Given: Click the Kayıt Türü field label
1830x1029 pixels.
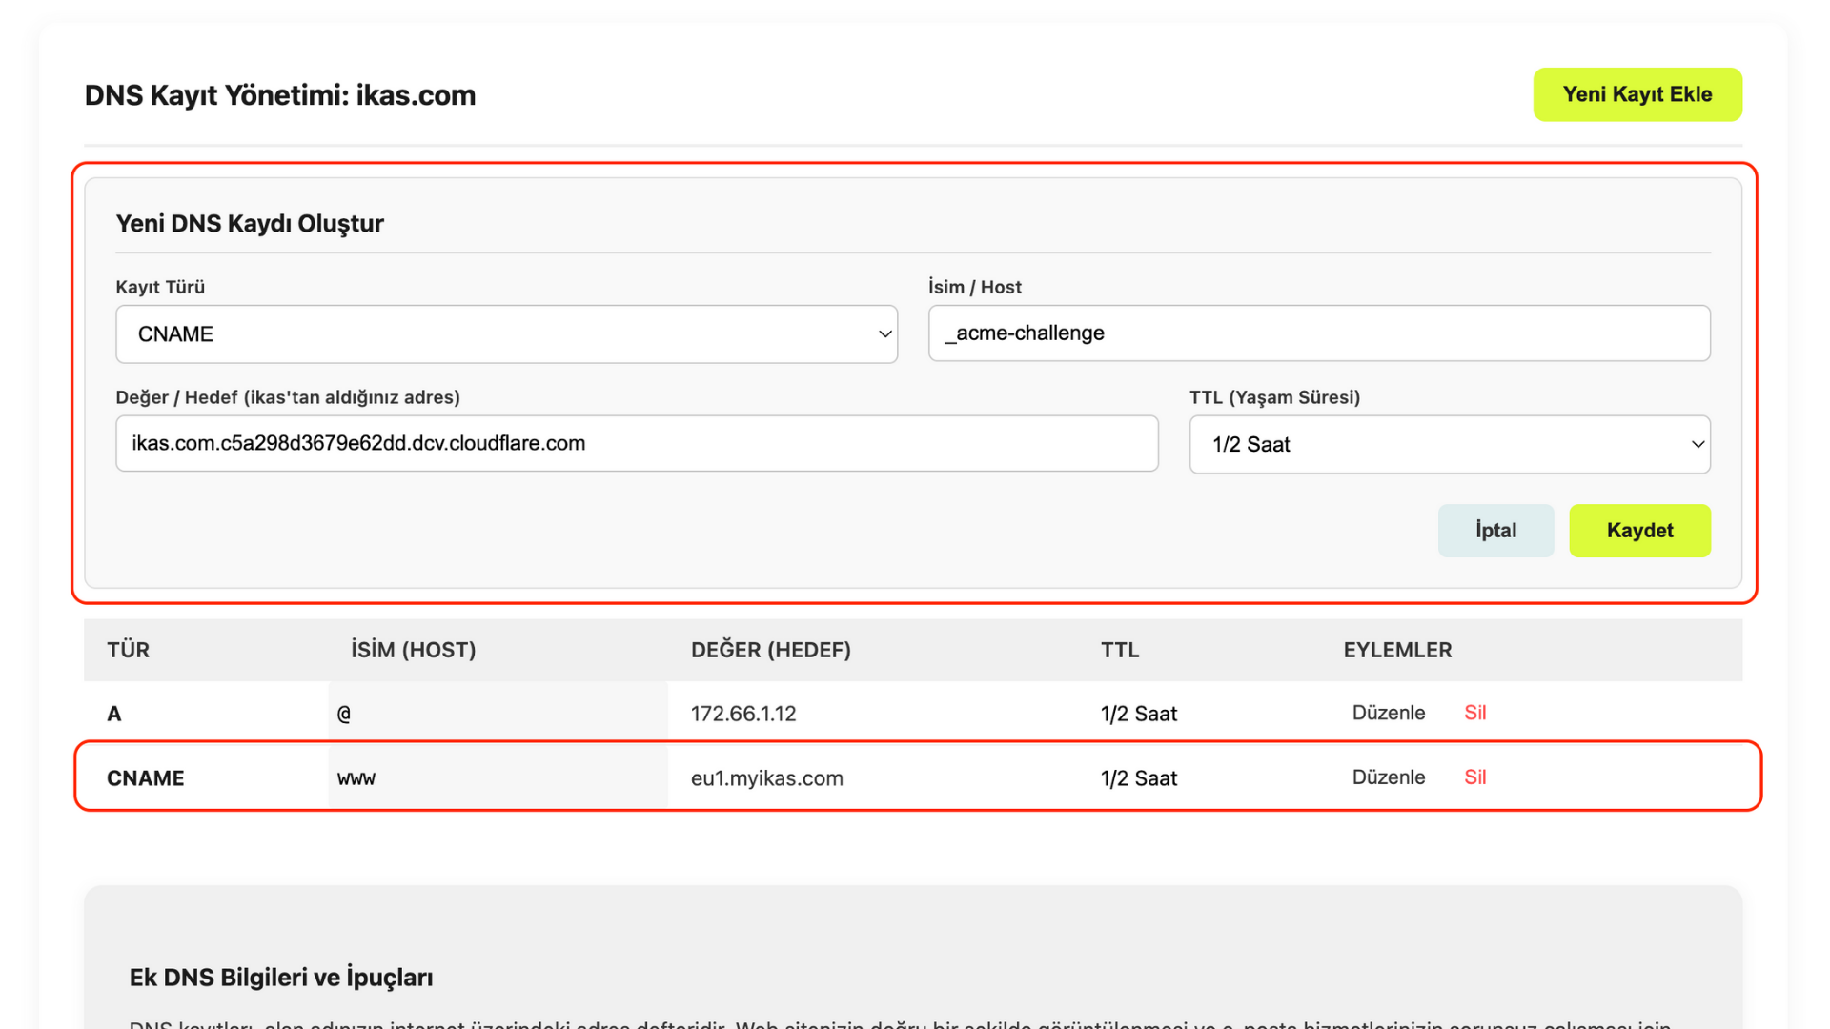Looking at the screenshot, I should point(160,287).
